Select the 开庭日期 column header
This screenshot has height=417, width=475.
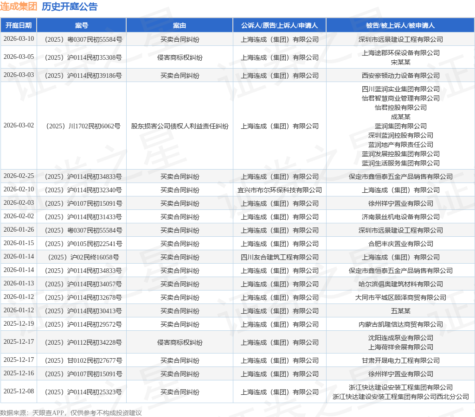click(19, 25)
